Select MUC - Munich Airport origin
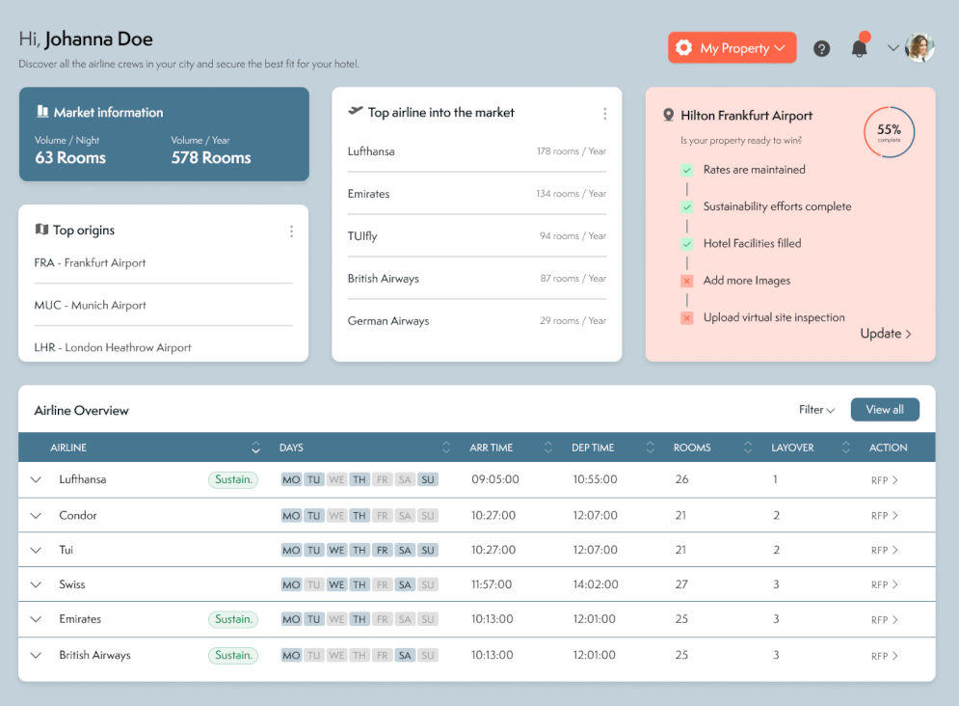The height and width of the screenshot is (706, 959). (91, 305)
